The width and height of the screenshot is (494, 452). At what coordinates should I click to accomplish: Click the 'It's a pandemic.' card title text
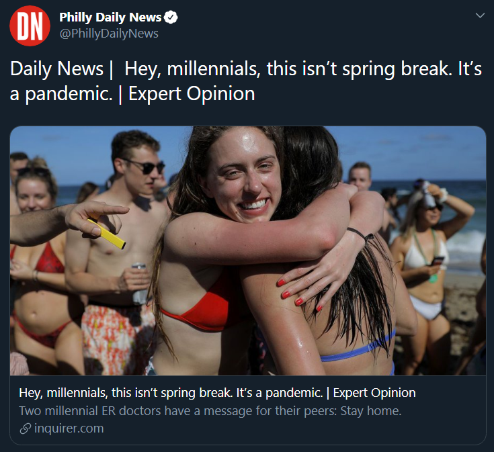(x=280, y=393)
